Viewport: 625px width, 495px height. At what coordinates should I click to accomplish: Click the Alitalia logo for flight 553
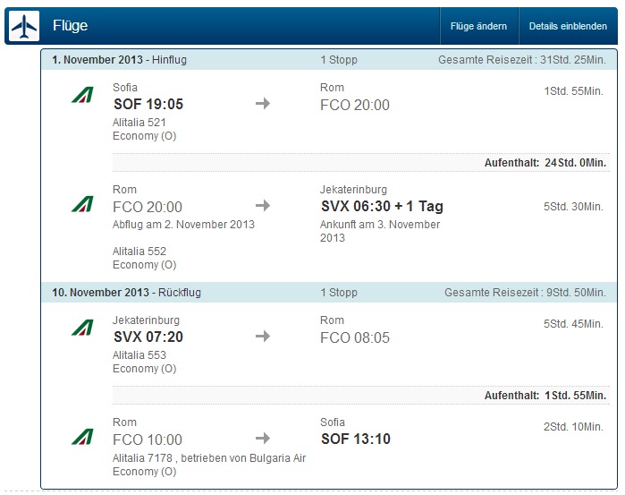click(82, 328)
